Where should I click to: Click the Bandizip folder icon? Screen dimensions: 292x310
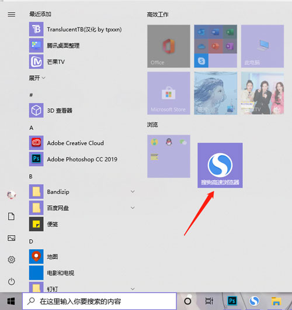[x=36, y=192]
